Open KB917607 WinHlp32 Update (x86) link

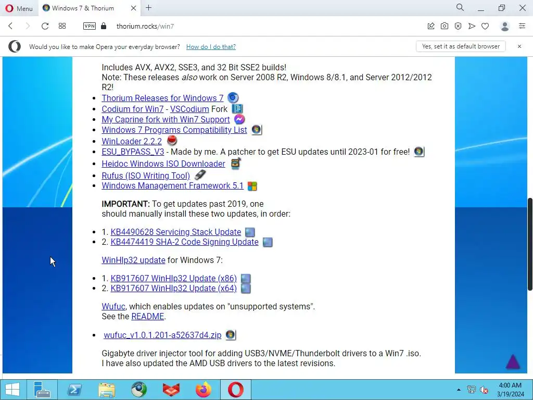point(174,278)
